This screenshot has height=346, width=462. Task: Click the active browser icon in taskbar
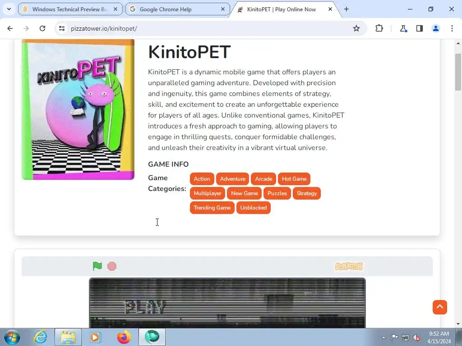pos(152,337)
